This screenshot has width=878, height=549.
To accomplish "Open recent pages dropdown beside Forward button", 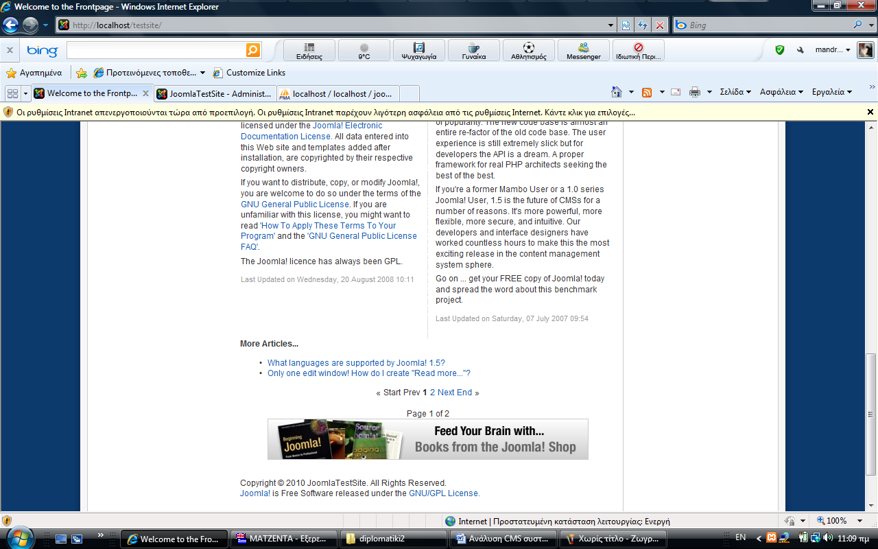I will [x=45, y=25].
